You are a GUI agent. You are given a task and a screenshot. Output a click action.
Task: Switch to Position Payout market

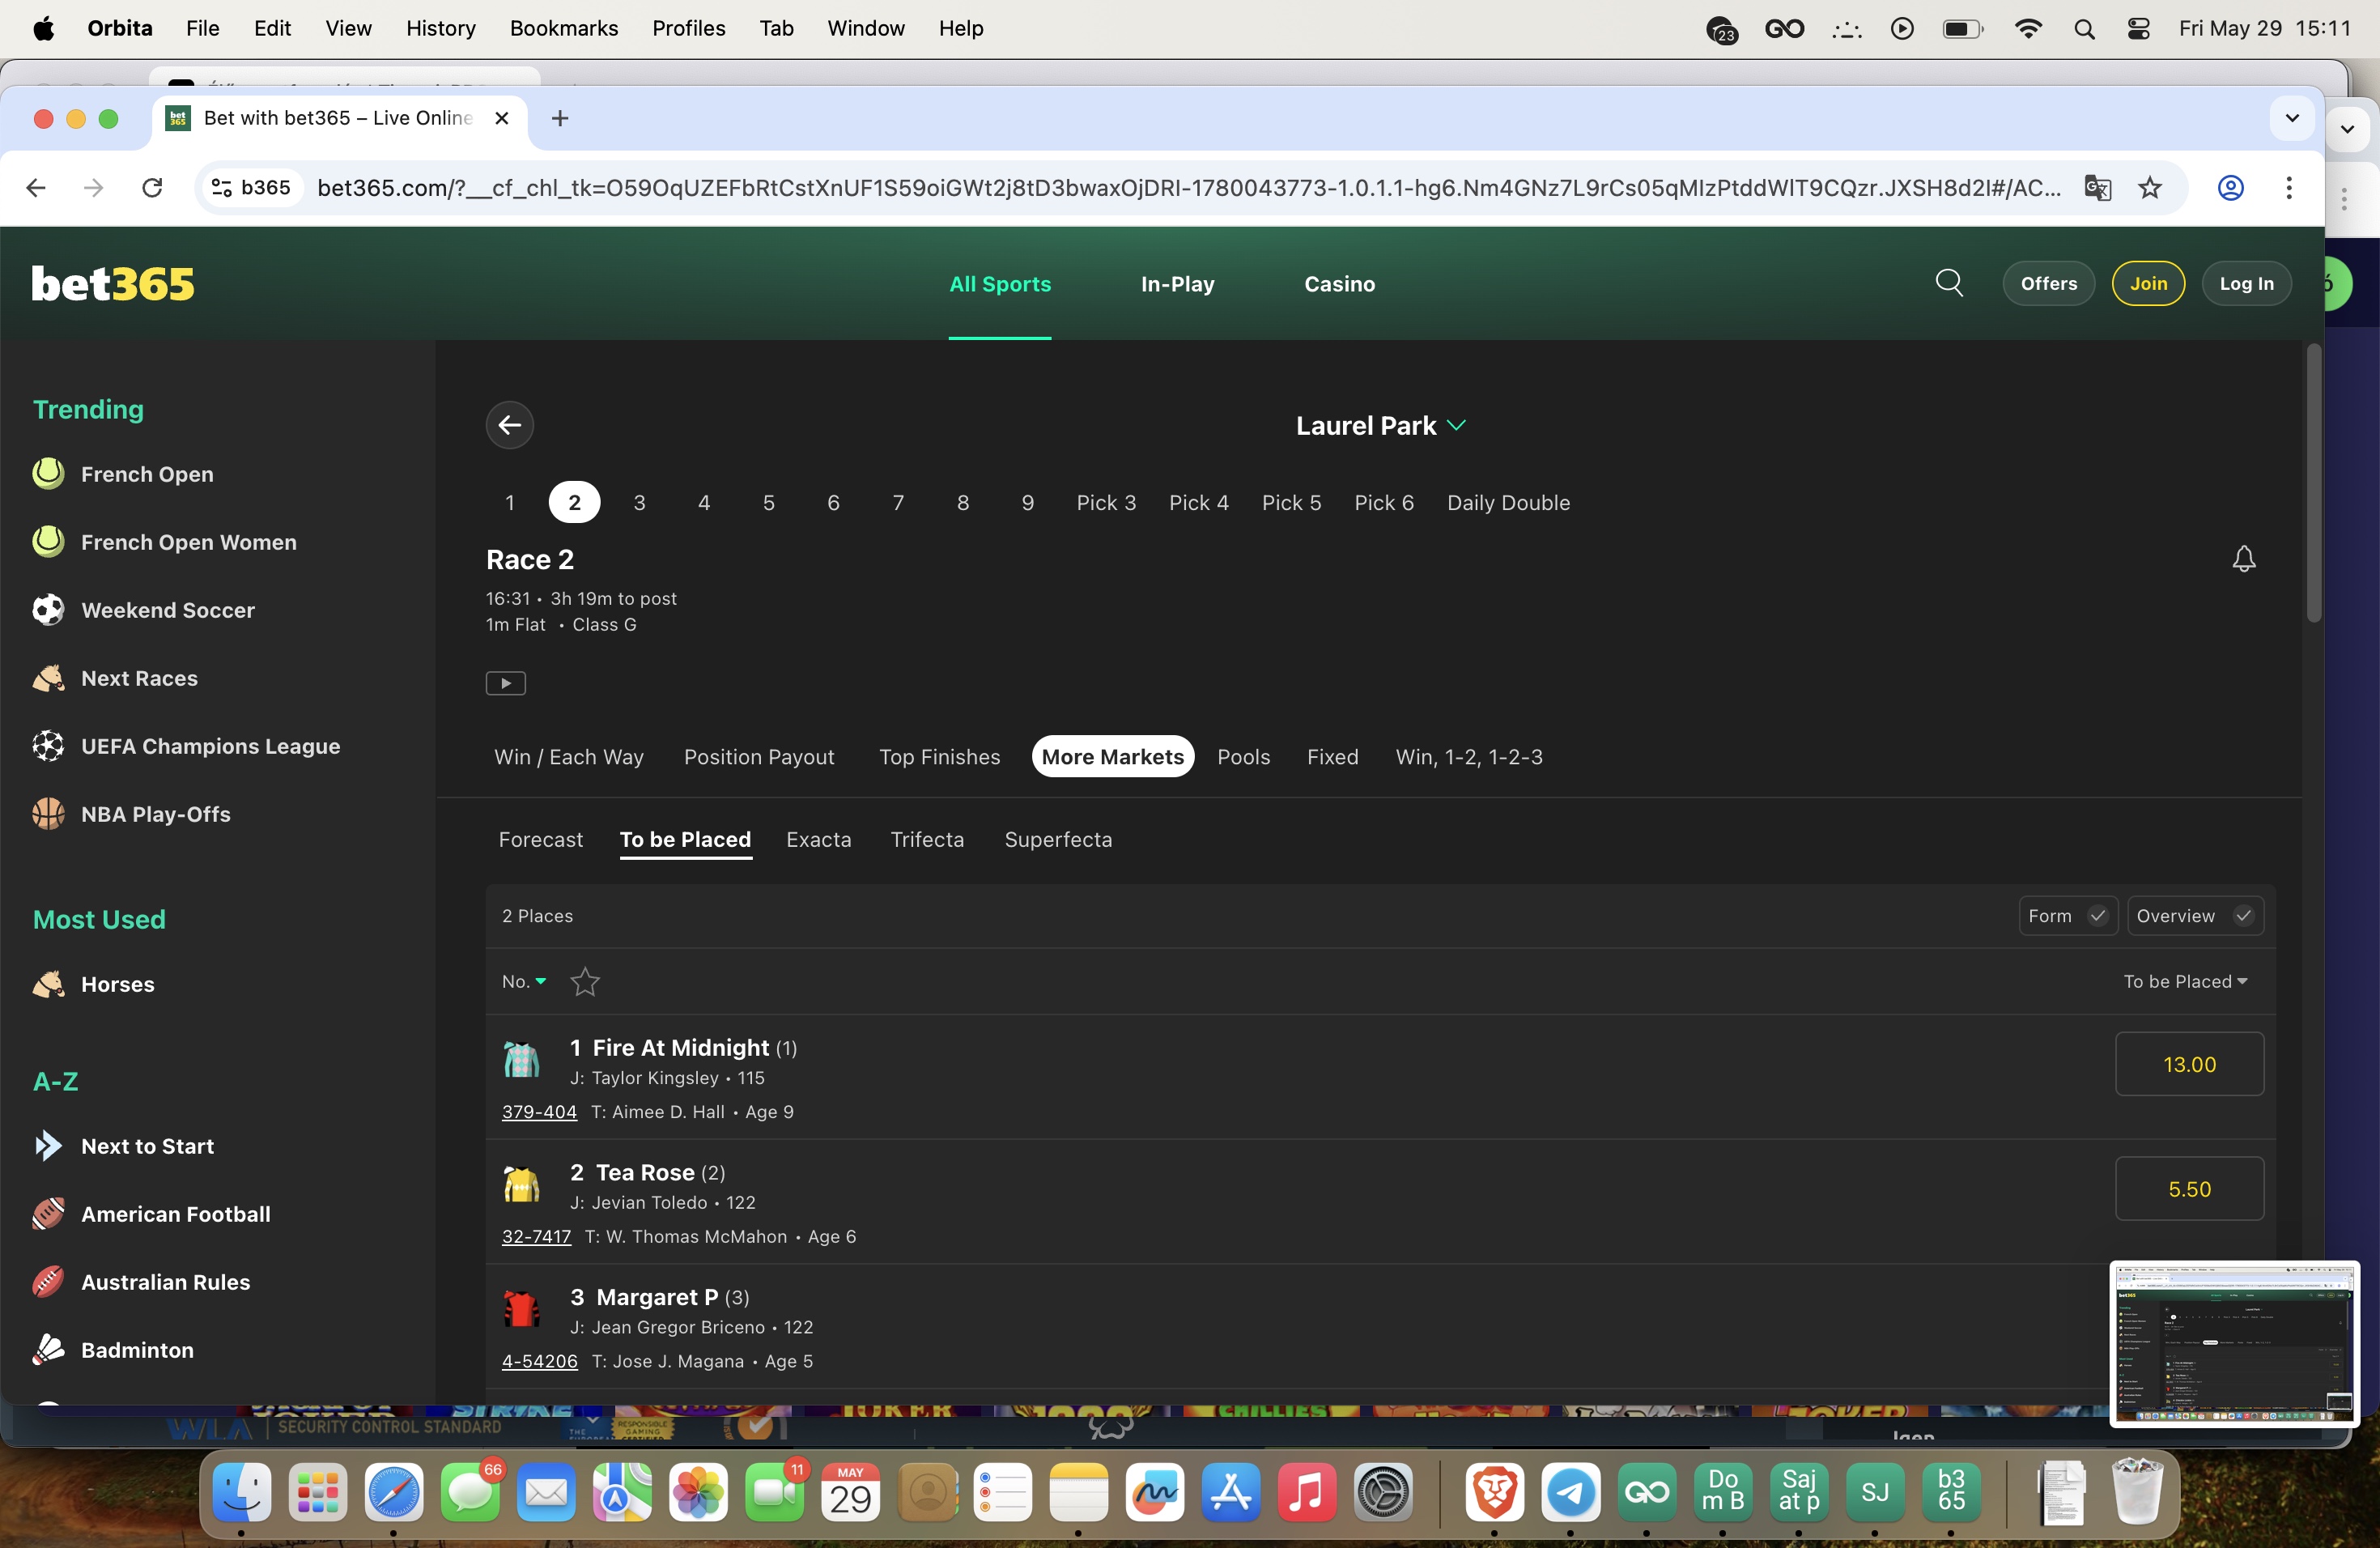(758, 757)
